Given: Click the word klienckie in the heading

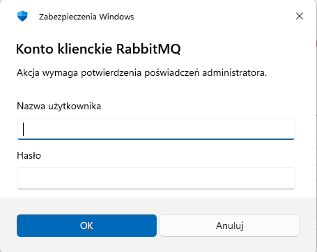Looking at the screenshot, I should coord(85,49).
